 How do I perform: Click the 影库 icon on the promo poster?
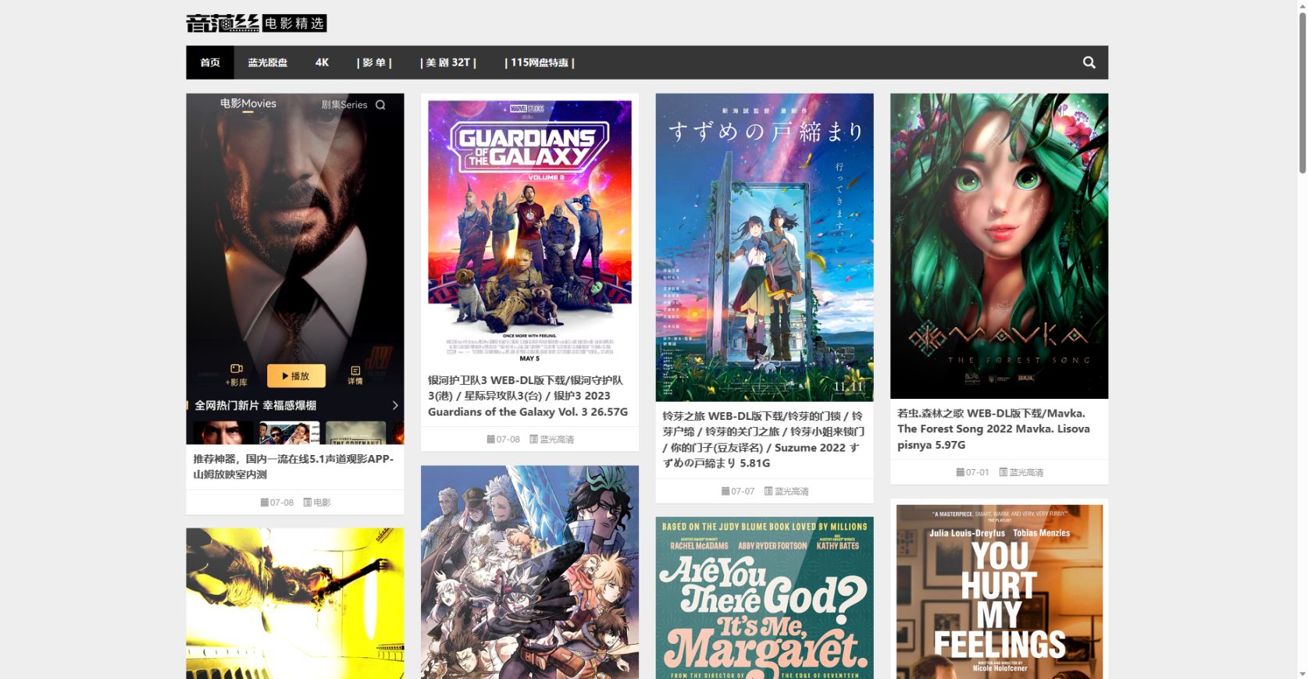pyautogui.click(x=237, y=375)
